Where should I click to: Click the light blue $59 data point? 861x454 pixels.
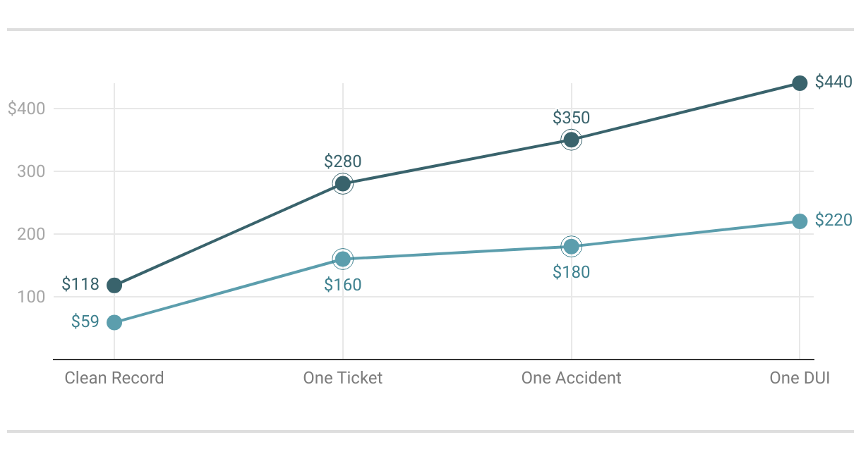coord(114,323)
